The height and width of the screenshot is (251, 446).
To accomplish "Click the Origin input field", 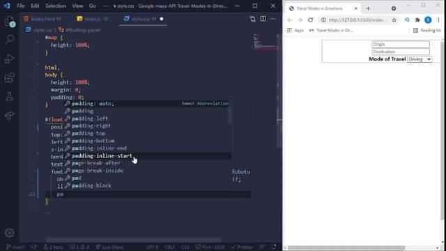I will [401, 45].
